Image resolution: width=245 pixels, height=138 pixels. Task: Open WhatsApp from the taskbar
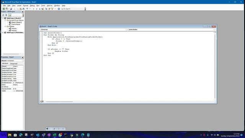tap(60, 135)
